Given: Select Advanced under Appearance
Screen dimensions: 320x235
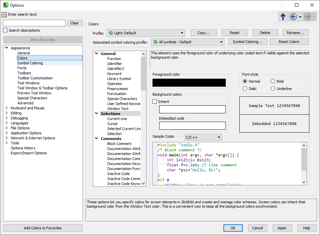Looking at the screenshot, I should (25, 103).
